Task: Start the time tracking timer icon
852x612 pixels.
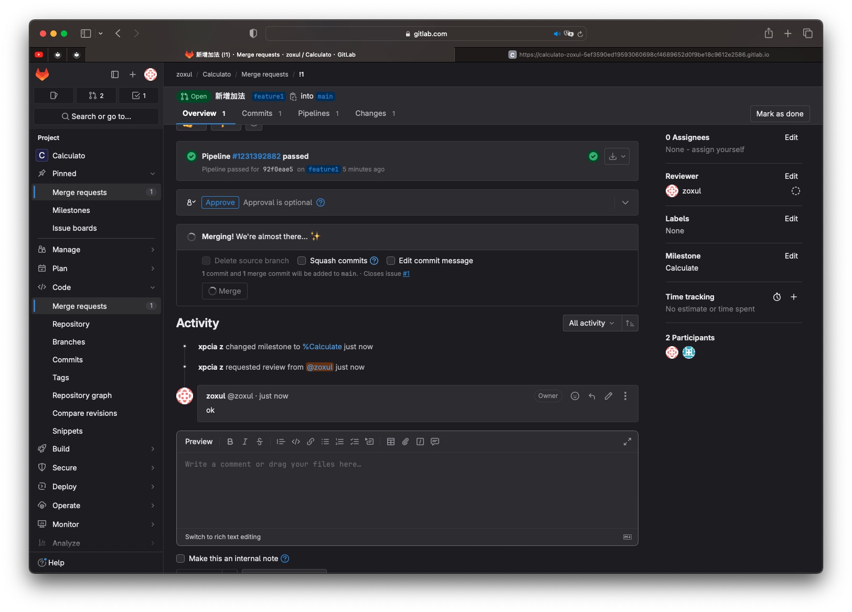Action: point(777,297)
